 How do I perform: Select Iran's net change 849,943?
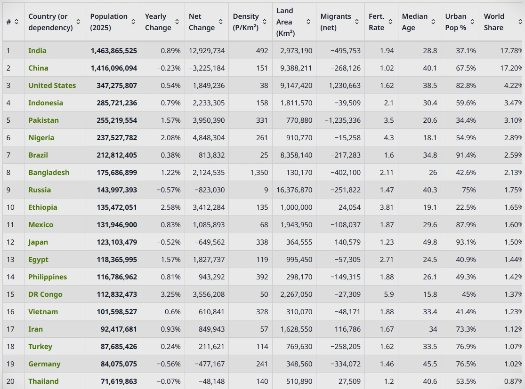click(x=211, y=329)
